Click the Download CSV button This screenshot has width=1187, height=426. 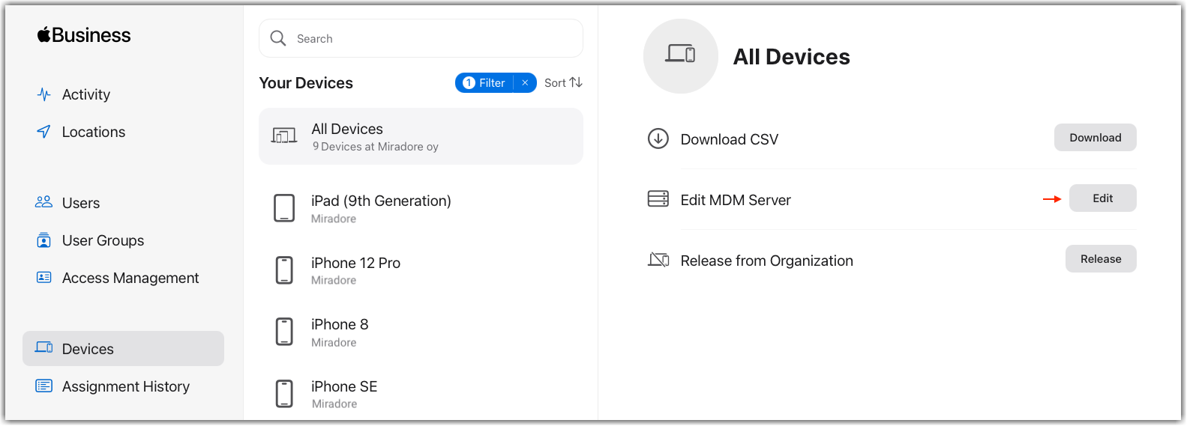(x=1095, y=138)
